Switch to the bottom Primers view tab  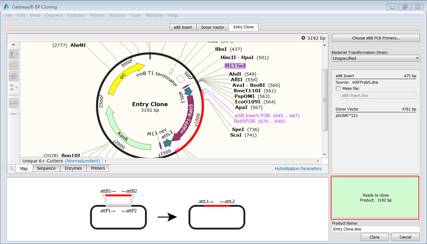tap(98, 168)
